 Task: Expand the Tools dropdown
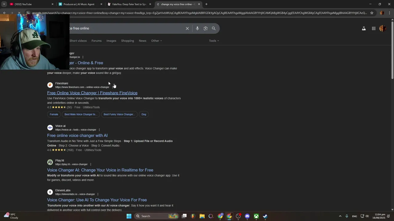coord(214,41)
